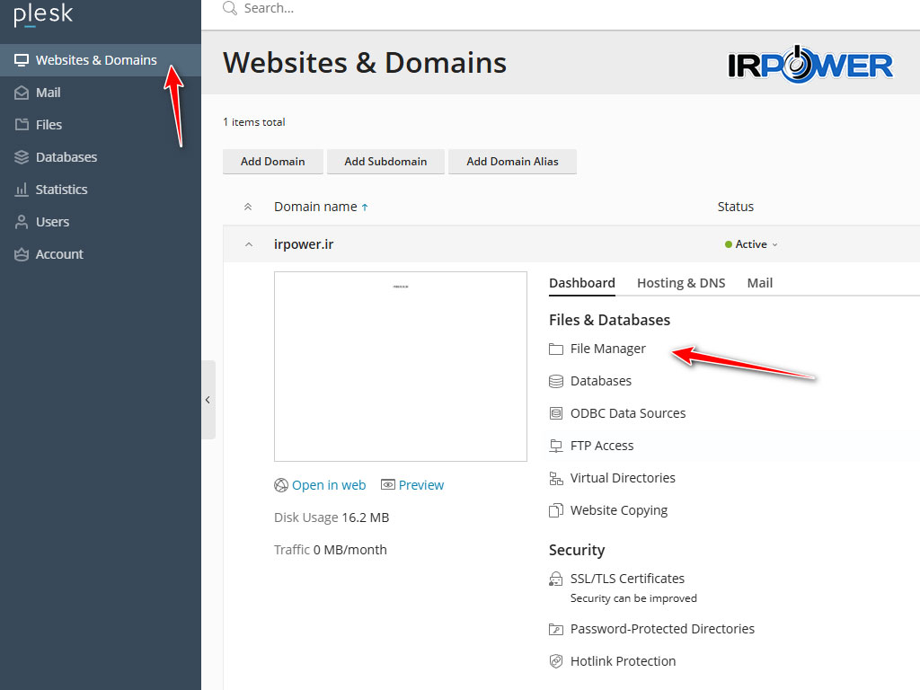Click the Virtual Directories icon
920x690 pixels.
point(556,478)
